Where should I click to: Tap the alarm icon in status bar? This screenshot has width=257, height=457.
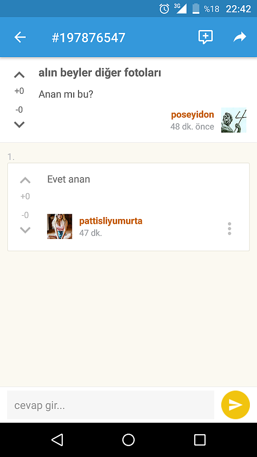[x=164, y=9]
